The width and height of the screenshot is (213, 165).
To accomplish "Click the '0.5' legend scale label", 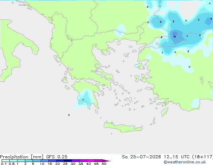I will point(12,164).
